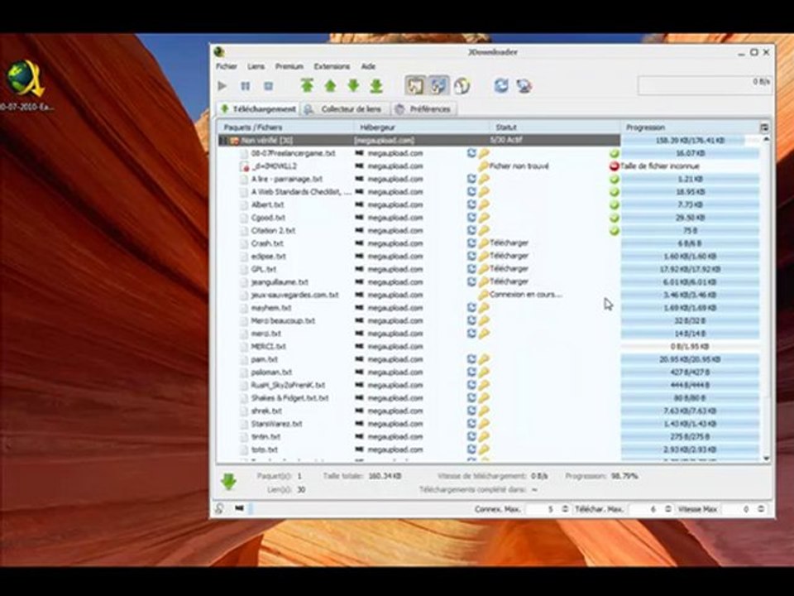
Task: Sort by Hébergeur column header
Action: [421, 127]
